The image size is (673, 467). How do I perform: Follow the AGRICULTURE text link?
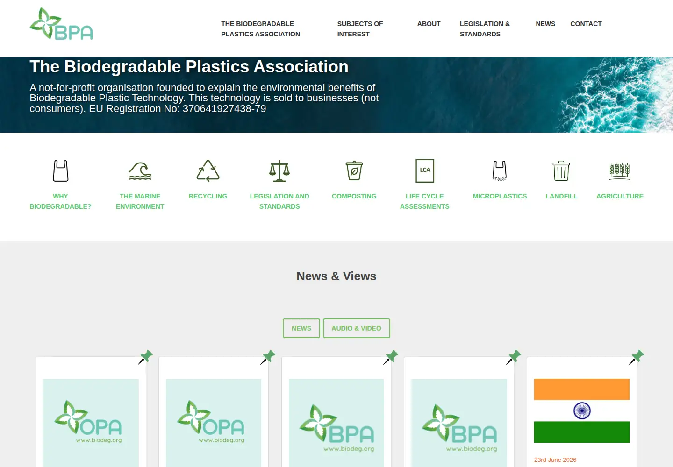tap(620, 196)
